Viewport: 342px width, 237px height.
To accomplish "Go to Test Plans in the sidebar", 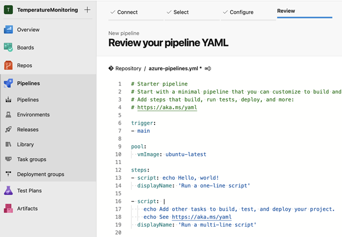I will [30, 190].
